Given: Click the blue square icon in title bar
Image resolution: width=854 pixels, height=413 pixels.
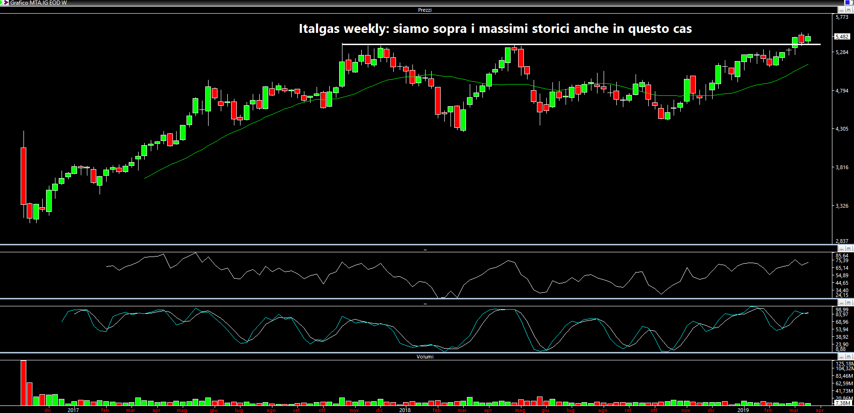Looking at the screenshot, I should click(x=848, y=3).
